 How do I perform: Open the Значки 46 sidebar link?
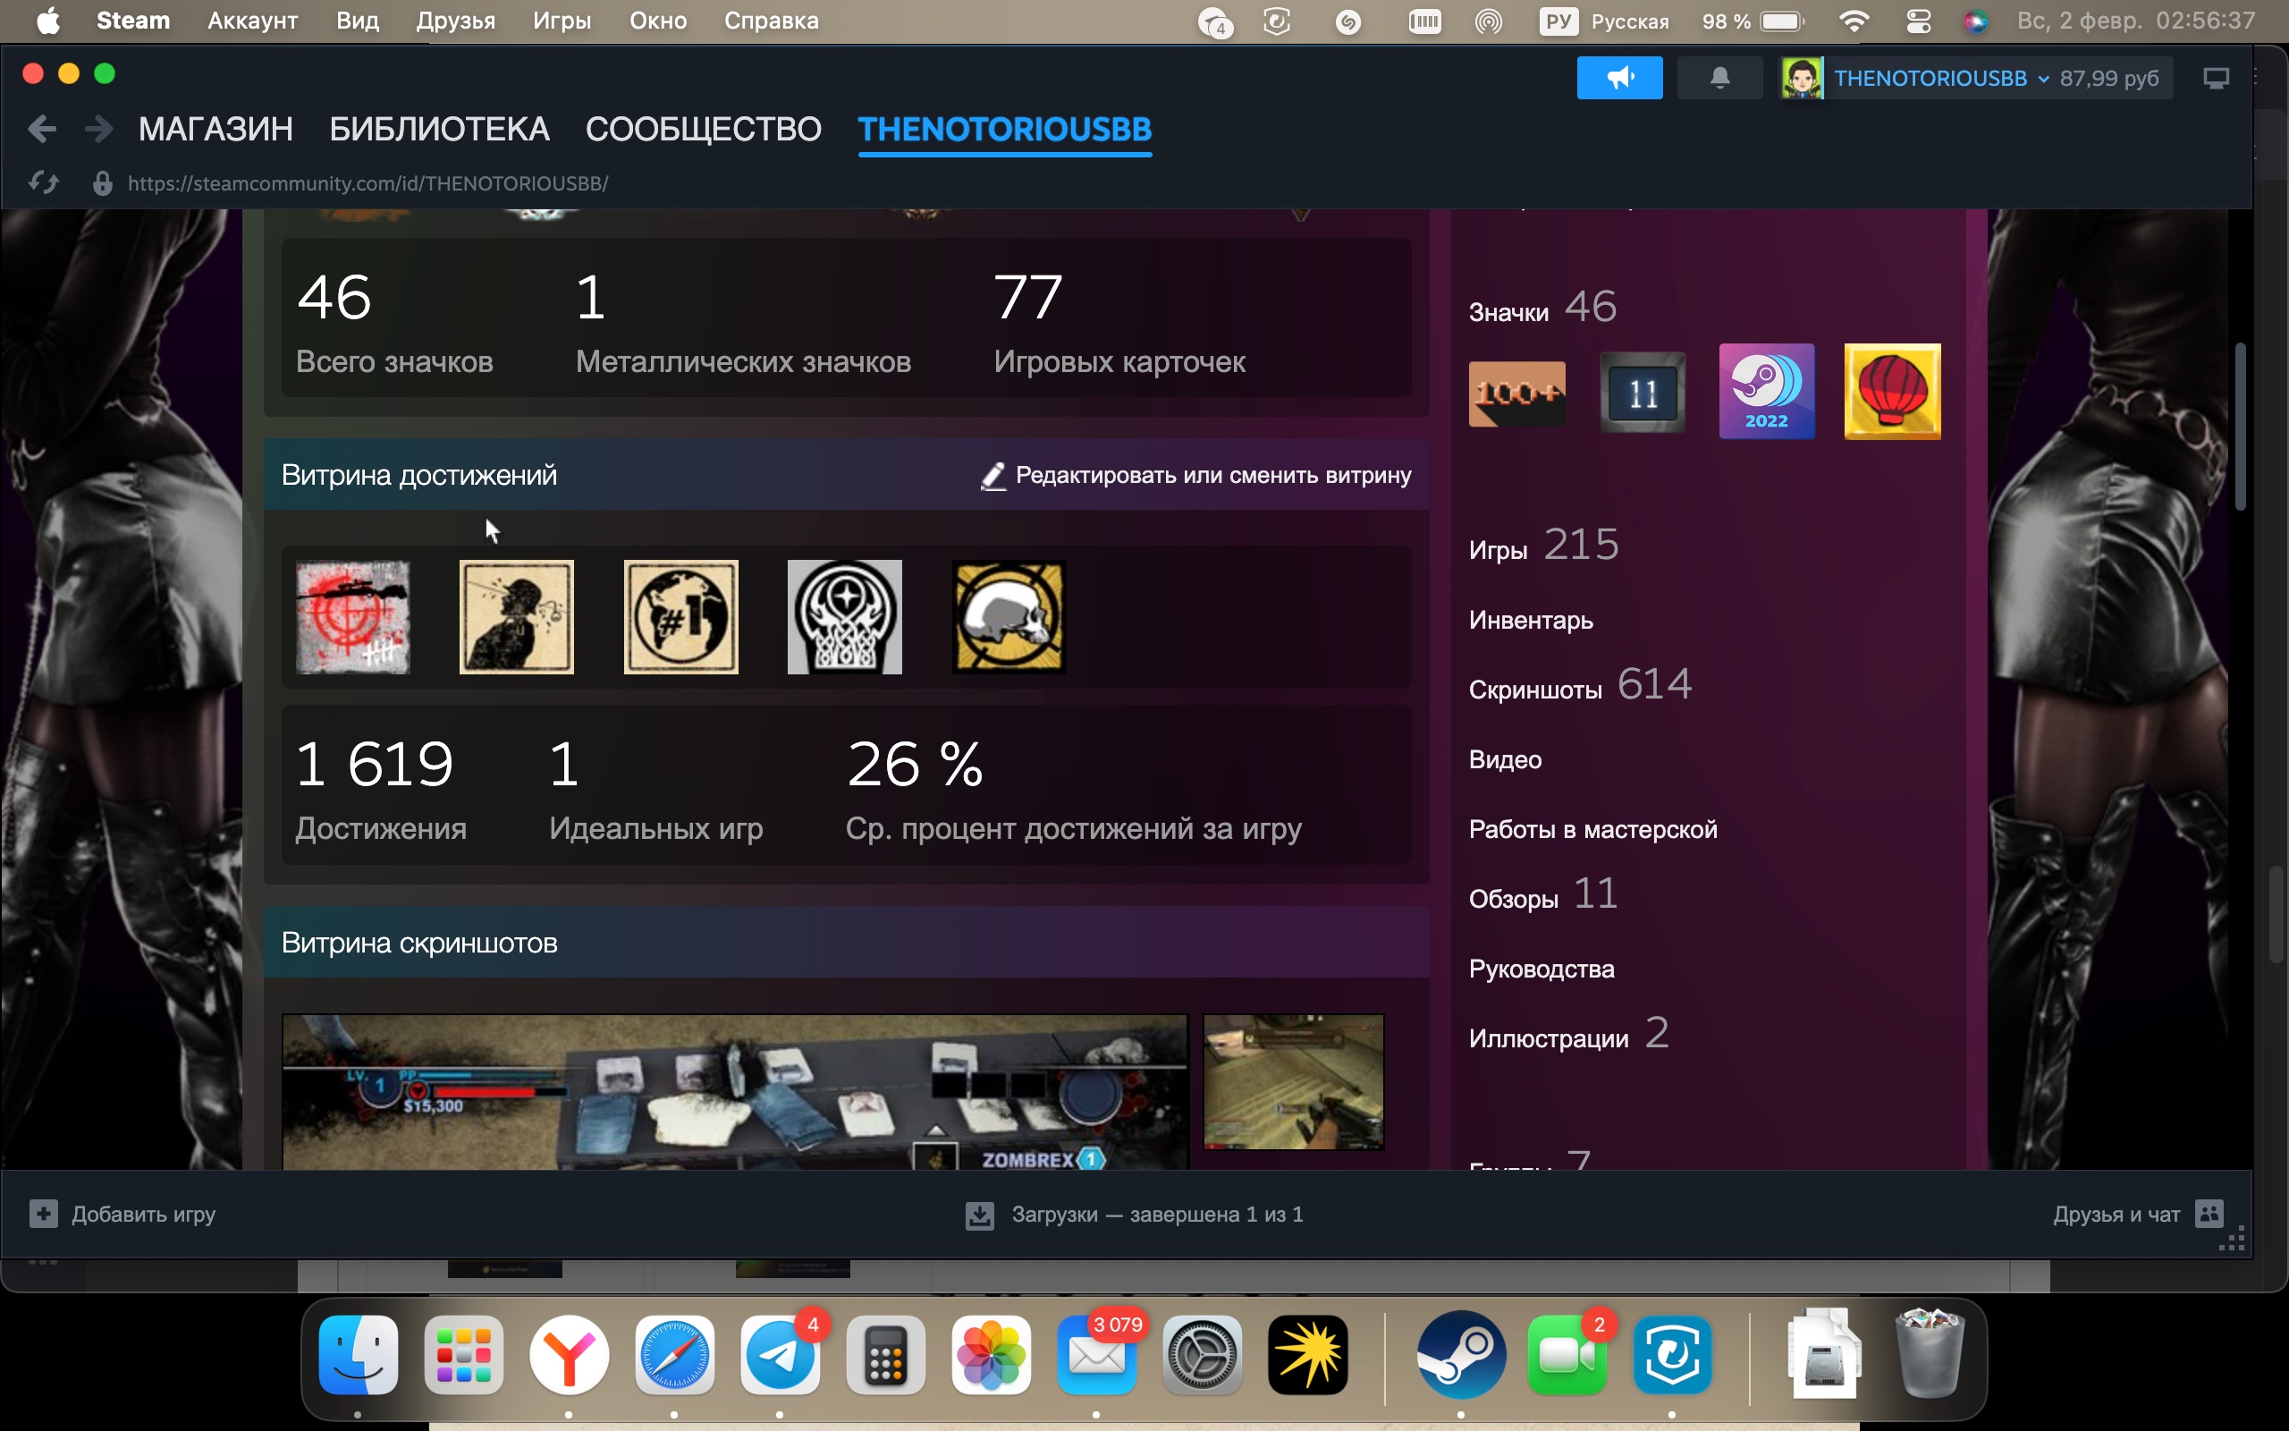click(x=1542, y=308)
